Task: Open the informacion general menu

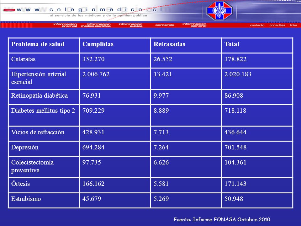Action: coord(194,25)
